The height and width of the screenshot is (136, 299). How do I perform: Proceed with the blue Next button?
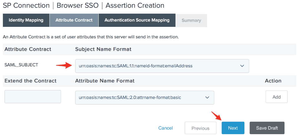tap(233, 128)
